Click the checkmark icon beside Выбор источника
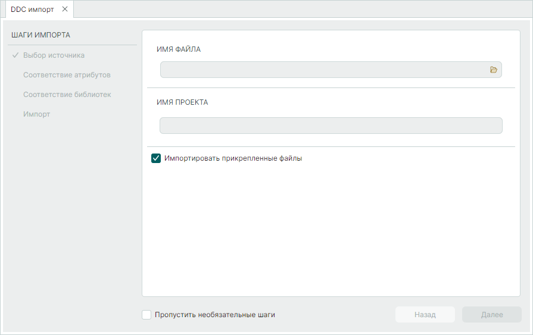533x335 pixels. click(15, 55)
